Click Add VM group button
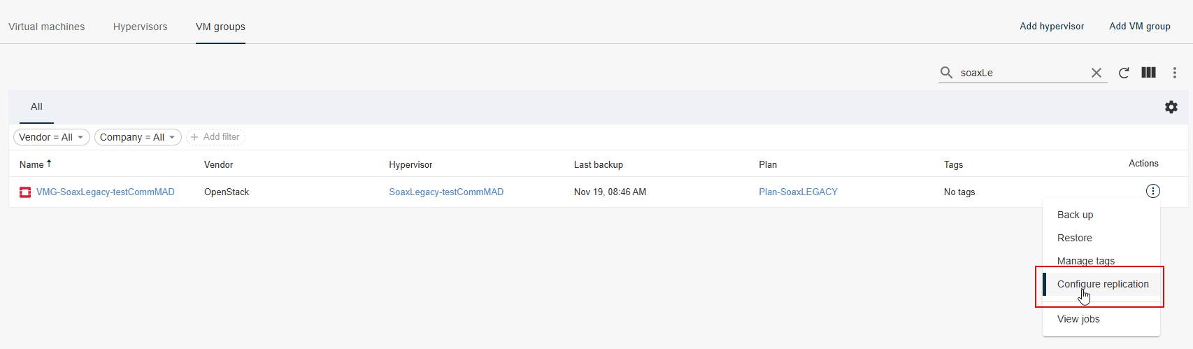This screenshot has height=349, width=1193. pyautogui.click(x=1139, y=26)
